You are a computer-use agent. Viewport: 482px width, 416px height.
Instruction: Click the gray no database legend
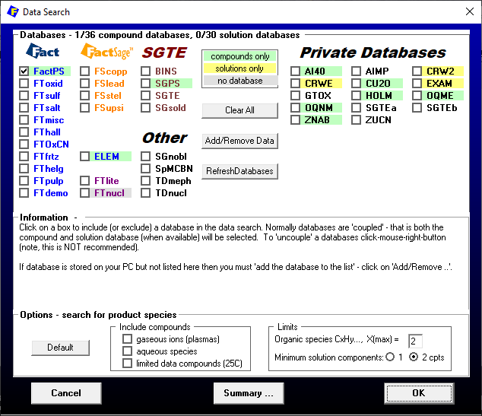pyautogui.click(x=239, y=81)
